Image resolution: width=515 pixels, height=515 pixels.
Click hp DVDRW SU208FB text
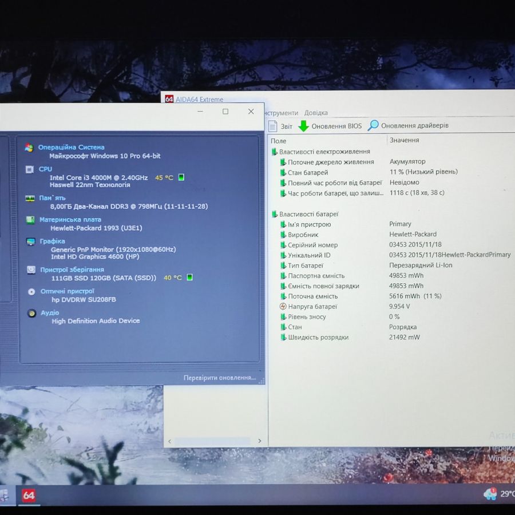84,299
